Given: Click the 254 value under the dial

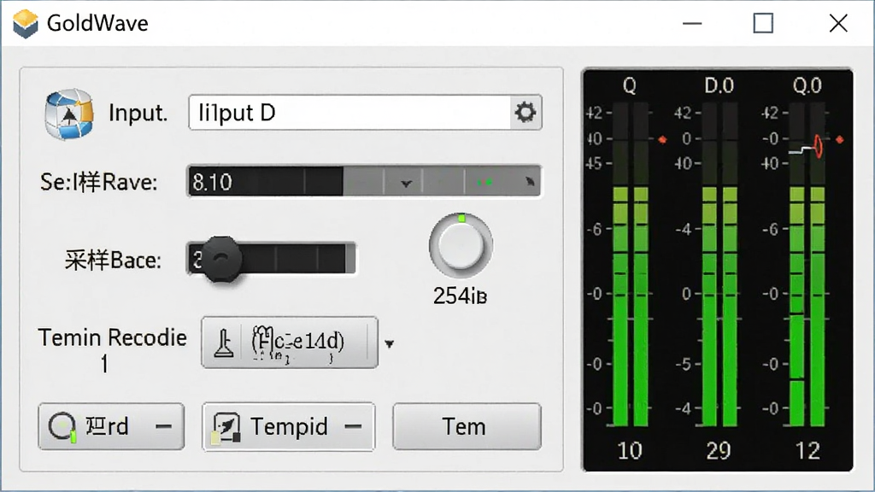Looking at the screenshot, I should pos(461,296).
